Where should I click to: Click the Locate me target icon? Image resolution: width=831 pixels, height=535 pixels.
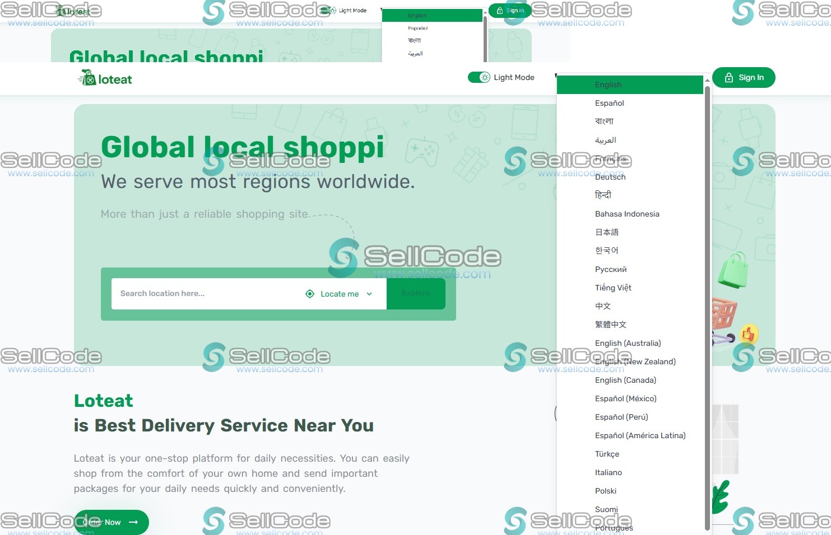click(310, 294)
